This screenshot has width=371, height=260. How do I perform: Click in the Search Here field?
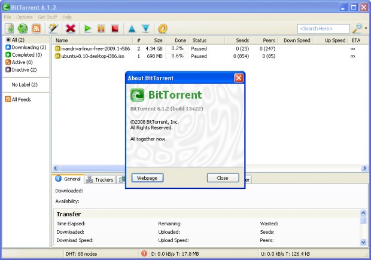(x=324, y=29)
